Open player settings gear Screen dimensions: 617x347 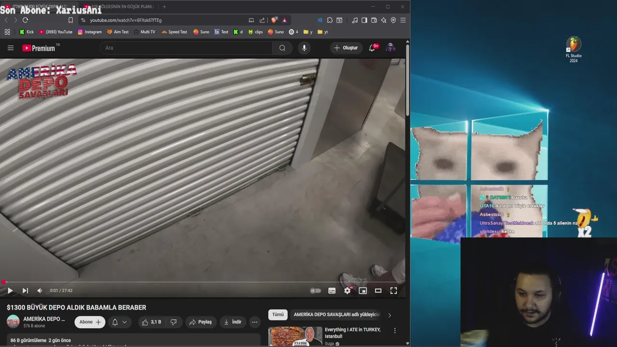(347, 291)
